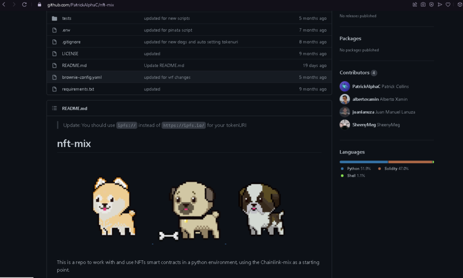Click the blue Python segment of language bar
463x278 pixels.
coord(364,162)
